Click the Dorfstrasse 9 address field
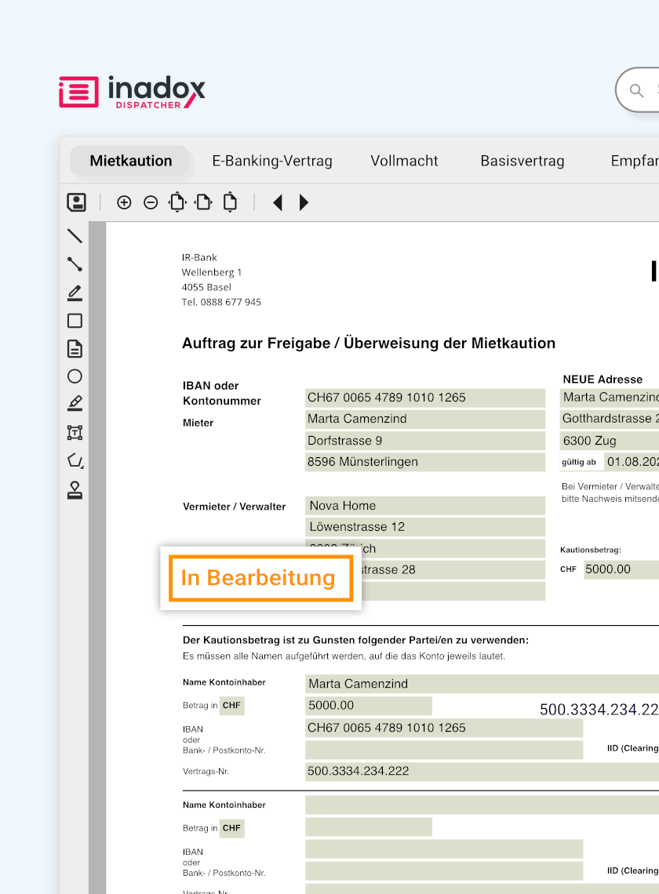 click(425, 441)
